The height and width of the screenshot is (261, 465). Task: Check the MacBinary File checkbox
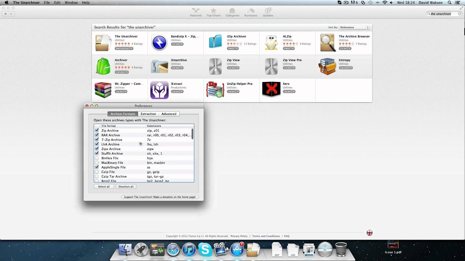coord(97,162)
